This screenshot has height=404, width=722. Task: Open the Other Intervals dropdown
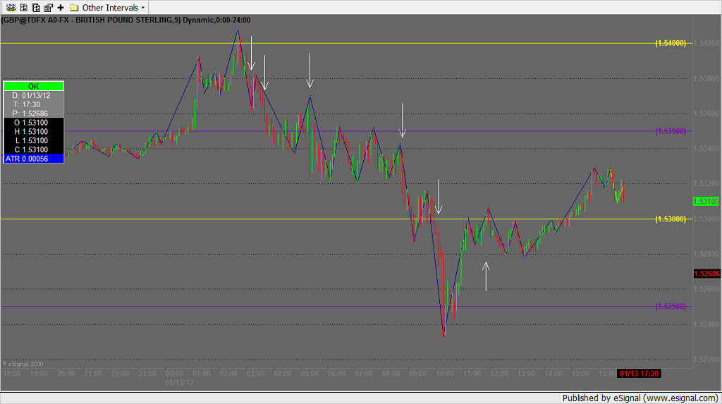coord(114,8)
